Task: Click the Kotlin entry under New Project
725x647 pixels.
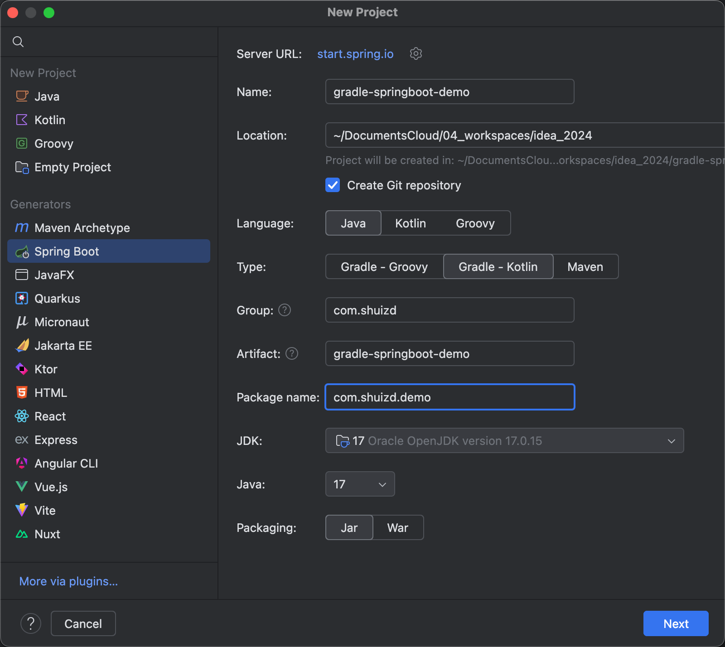Action: coord(109,120)
